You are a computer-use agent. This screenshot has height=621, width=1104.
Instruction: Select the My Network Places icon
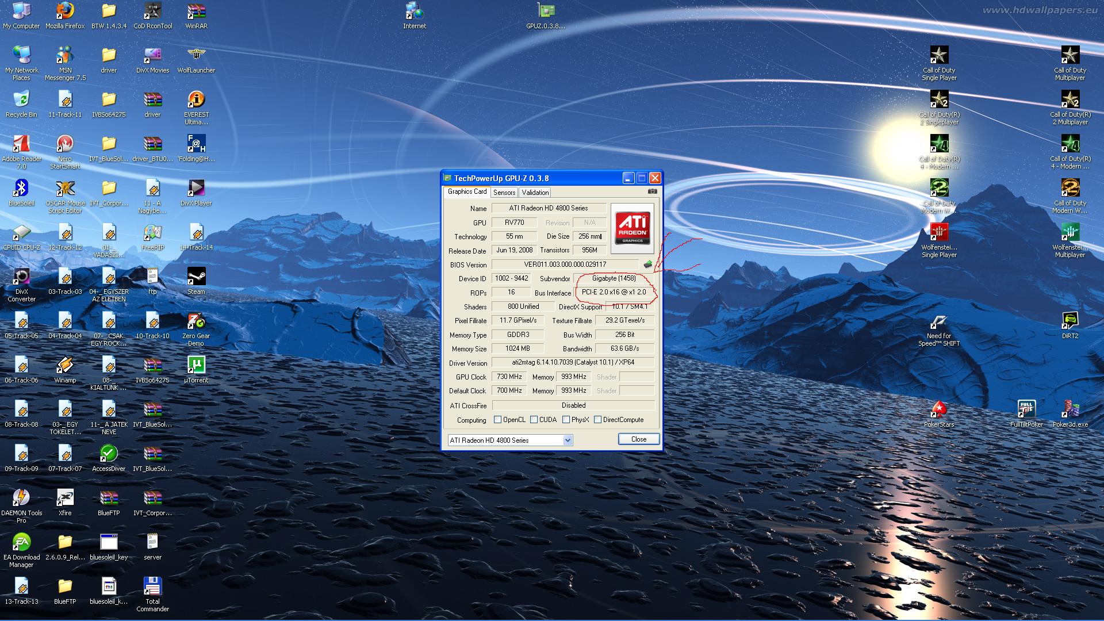tap(21, 64)
